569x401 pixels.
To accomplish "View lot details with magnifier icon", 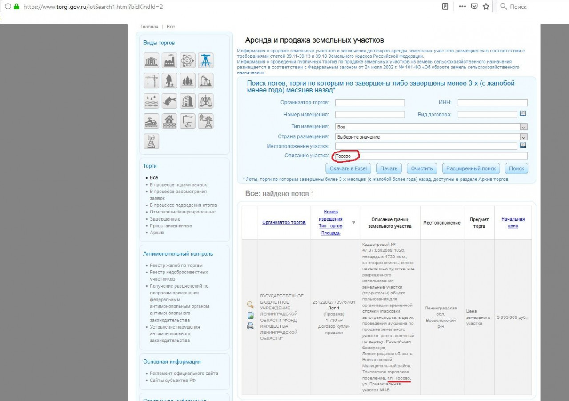I will pyautogui.click(x=250, y=305).
